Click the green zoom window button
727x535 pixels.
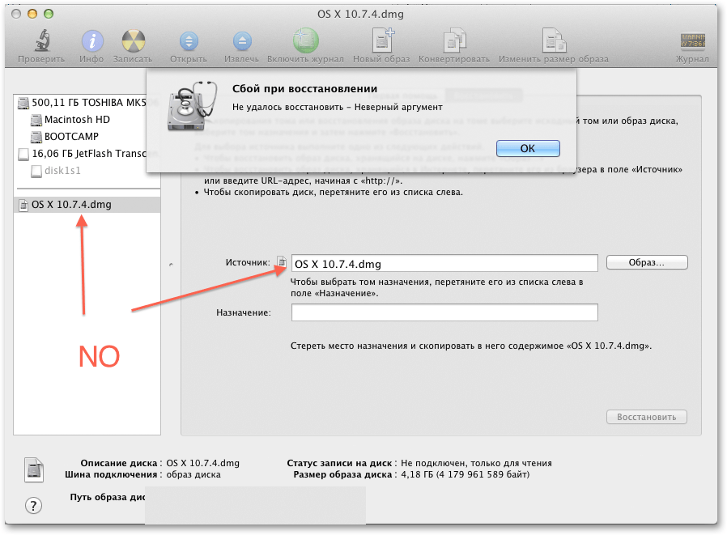click(49, 14)
